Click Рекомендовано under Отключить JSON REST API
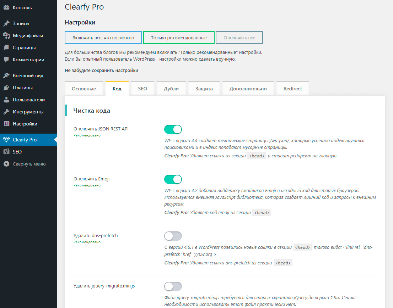Screen dimensions: 393x308 coord(87,135)
